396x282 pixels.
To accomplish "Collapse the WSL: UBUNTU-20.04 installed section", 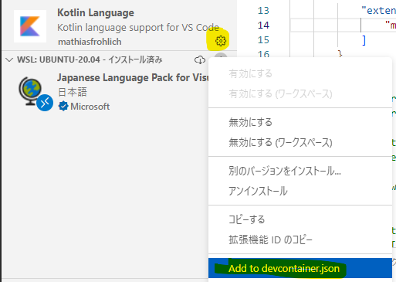I will (x=9, y=60).
